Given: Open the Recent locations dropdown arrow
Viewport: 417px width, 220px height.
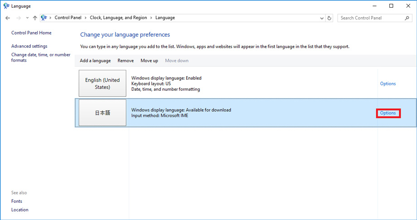Looking at the screenshot, I should tap(27, 18).
